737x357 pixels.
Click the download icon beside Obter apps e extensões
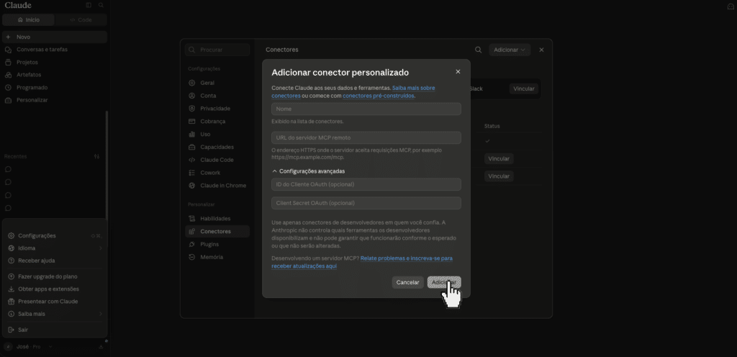[x=12, y=289]
